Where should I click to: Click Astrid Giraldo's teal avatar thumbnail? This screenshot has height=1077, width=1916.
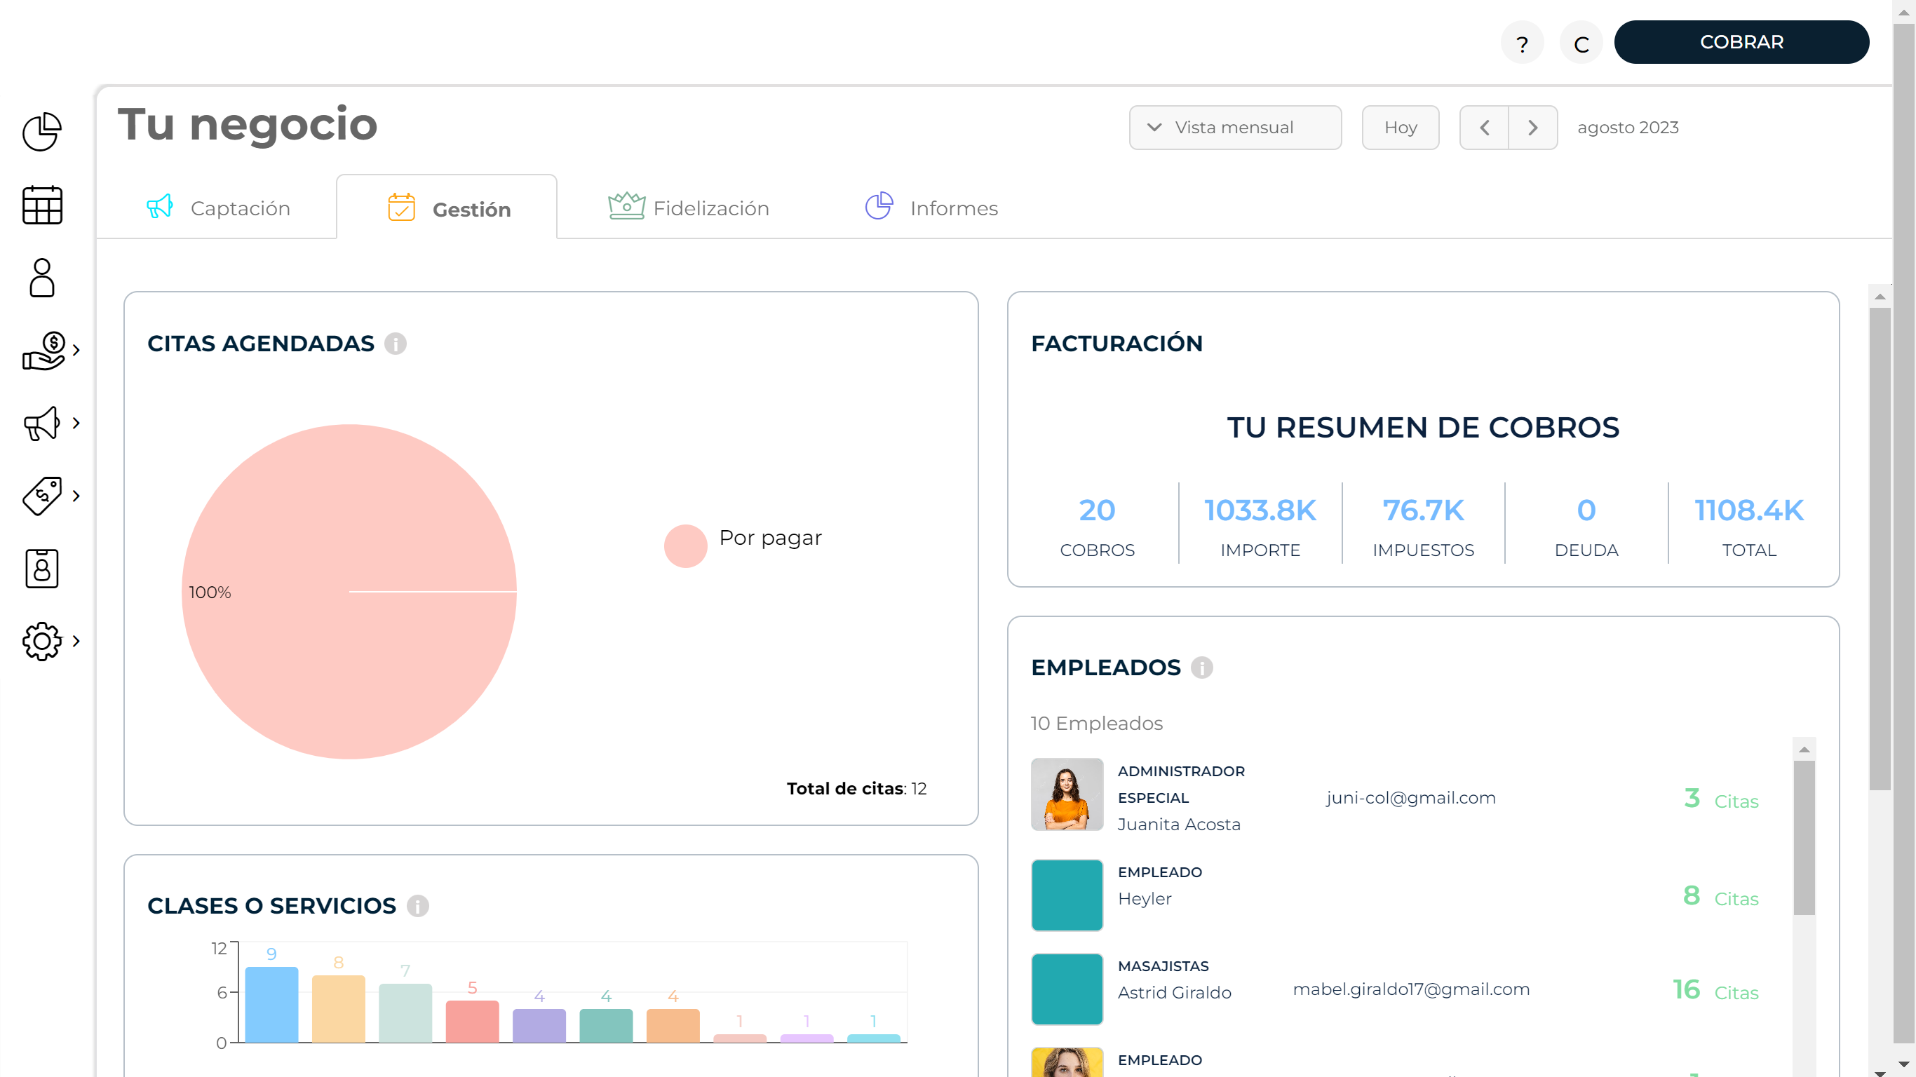[x=1067, y=989]
